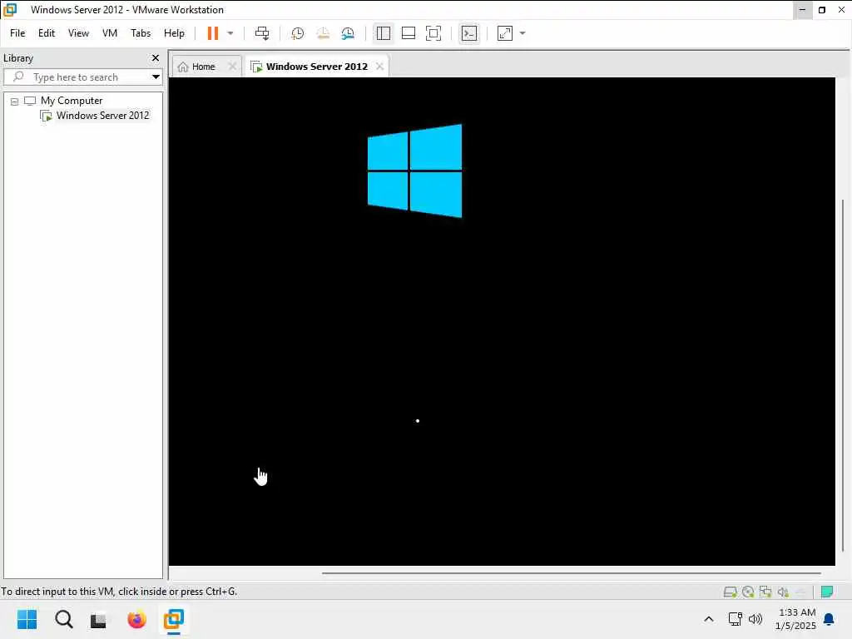Viewport: 852px width, 639px height.
Task: Launch Firefox from the taskbar
Action: (x=136, y=619)
